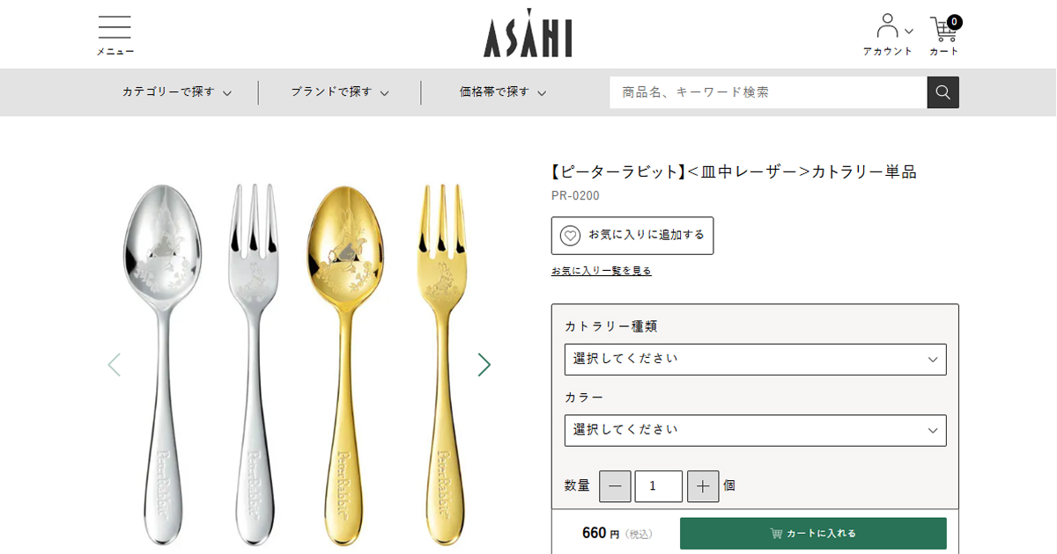1057x554 pixels.
Task: Increase quantity with plus button
Action: pos(703,486)
